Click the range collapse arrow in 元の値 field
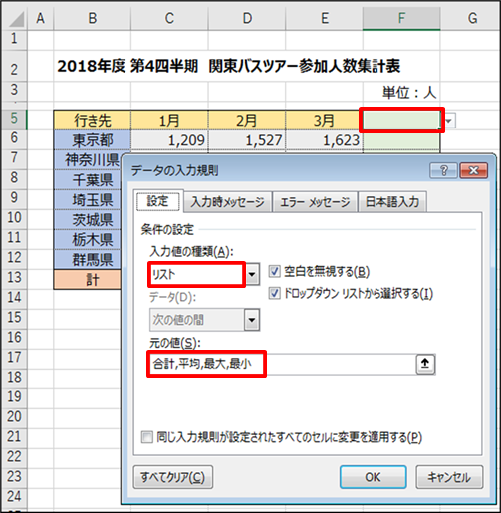The image size is (501, 513). point(425,364)
